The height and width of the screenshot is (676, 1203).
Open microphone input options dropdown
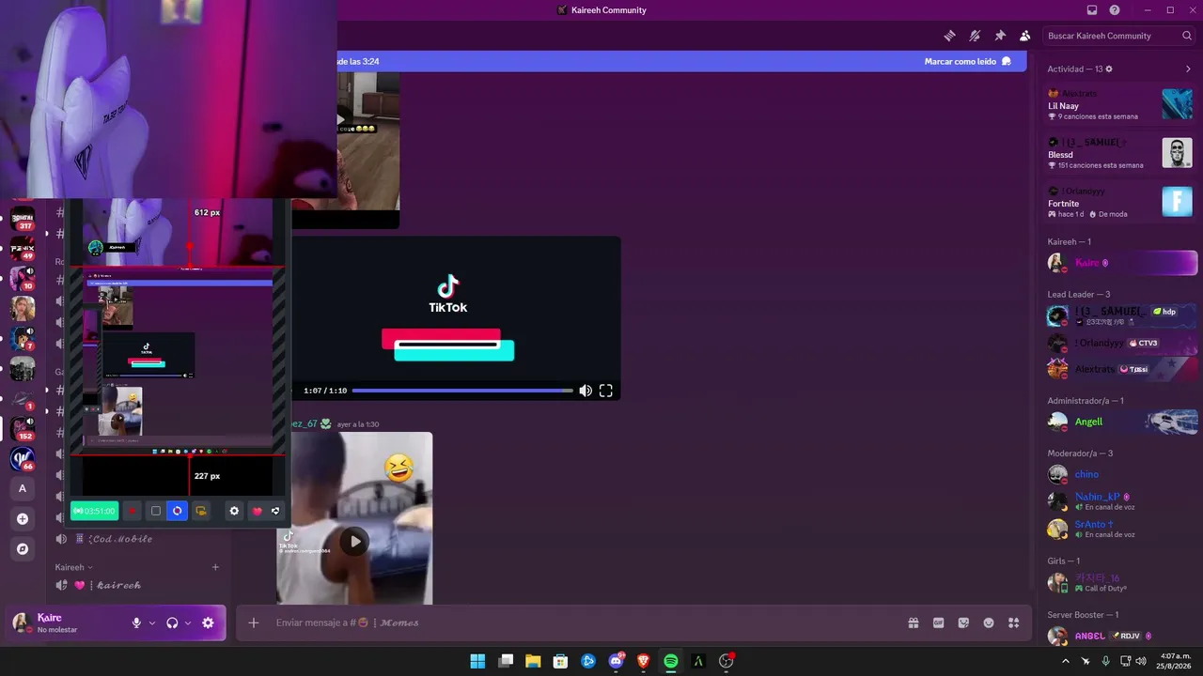[x=152, y=622]
